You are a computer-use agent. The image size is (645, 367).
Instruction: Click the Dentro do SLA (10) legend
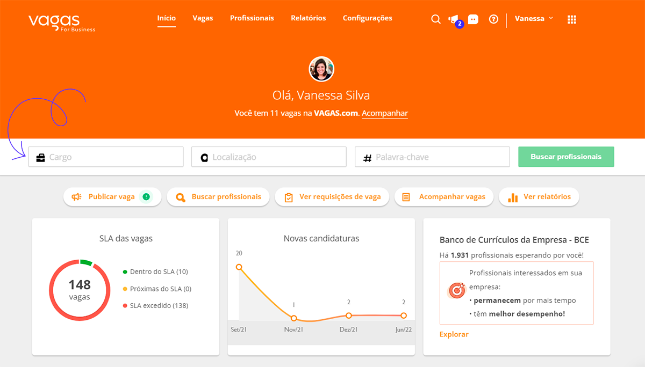155,272
